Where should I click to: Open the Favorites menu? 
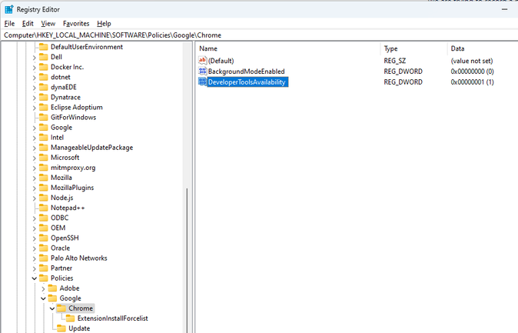tap(76, 24)
